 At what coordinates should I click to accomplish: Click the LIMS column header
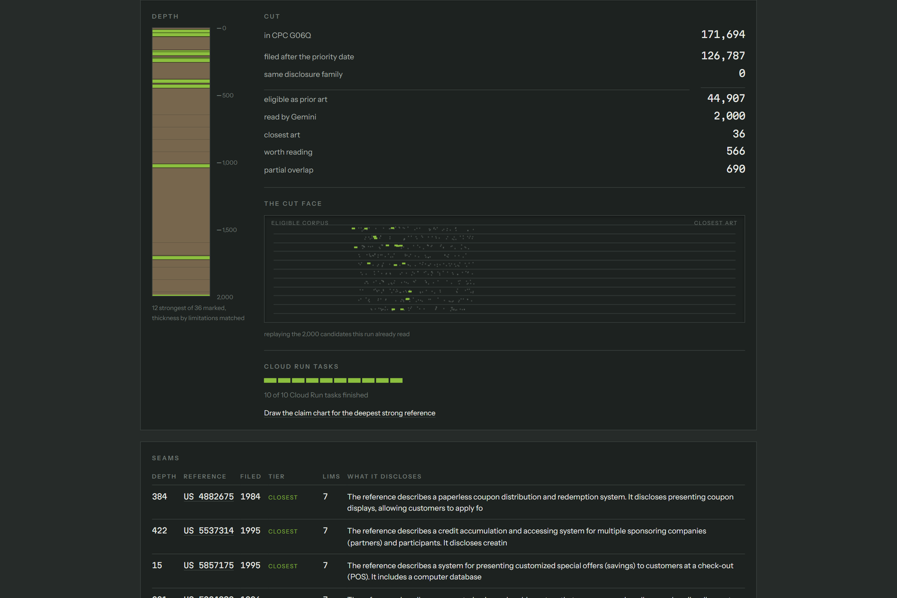click(331, 476)
